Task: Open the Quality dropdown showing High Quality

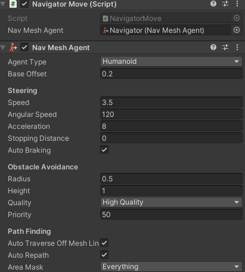Action: point(171,202)
